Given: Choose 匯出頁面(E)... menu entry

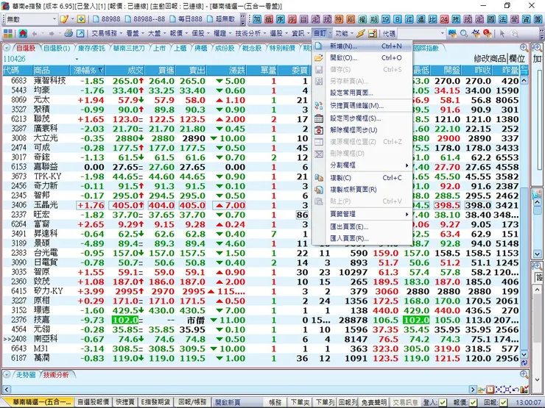Looking at the screenshot, I should 363,227.
